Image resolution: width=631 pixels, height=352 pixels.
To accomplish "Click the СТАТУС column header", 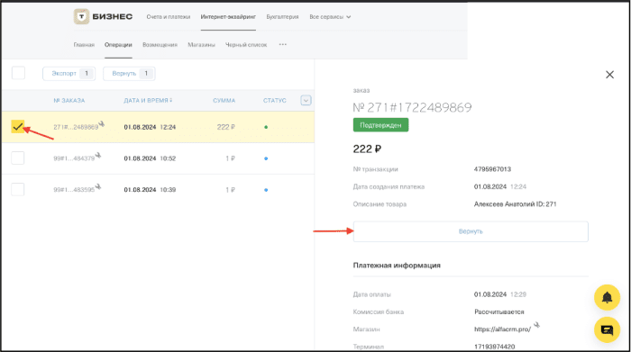I will pyautogui.click(x=274, y=101).
